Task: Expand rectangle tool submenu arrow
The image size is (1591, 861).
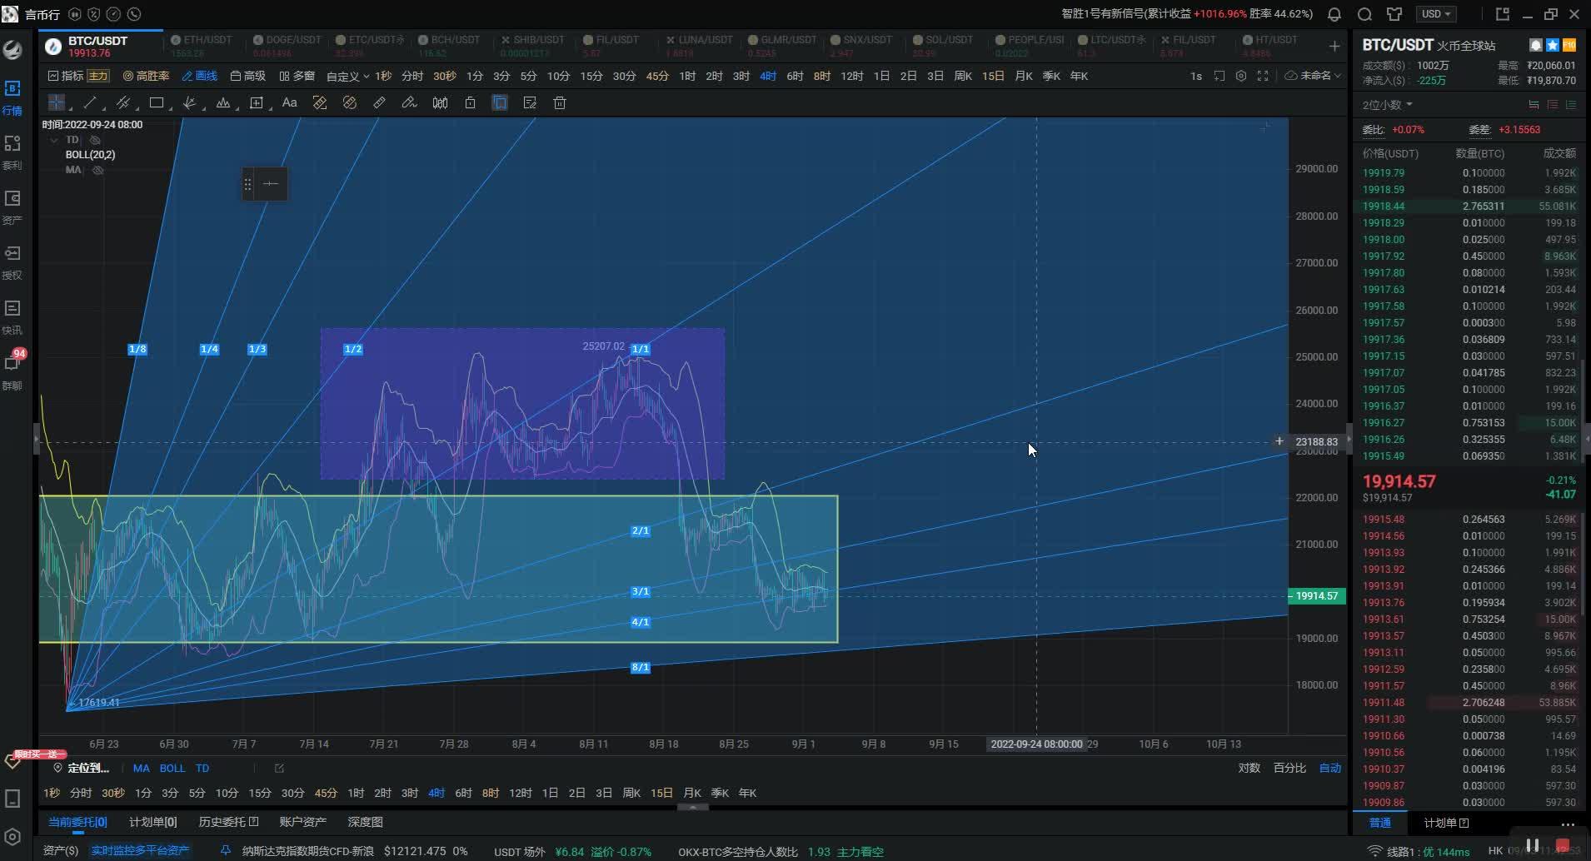Action: 170,108
